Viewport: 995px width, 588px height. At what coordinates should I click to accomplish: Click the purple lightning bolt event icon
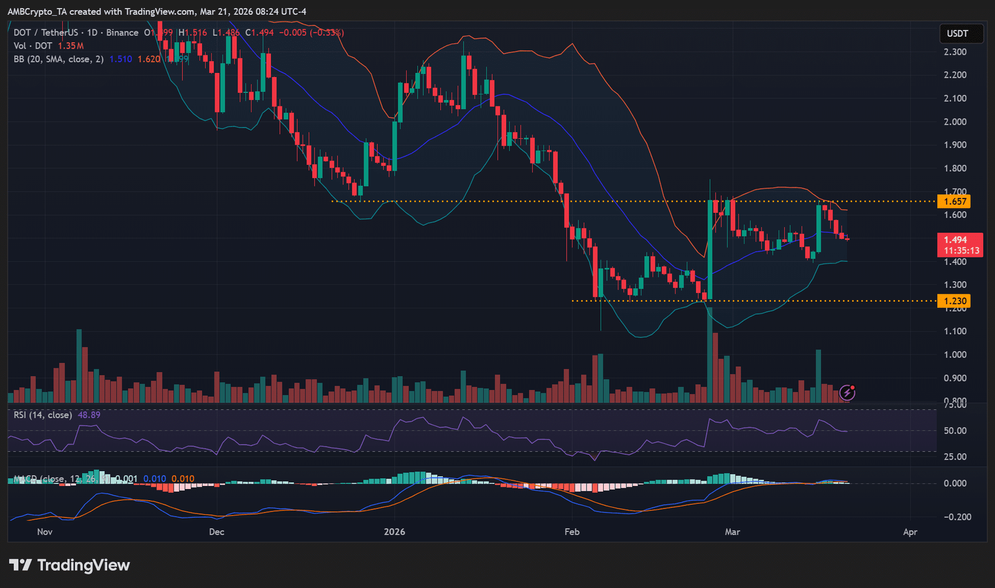[x=847, y=392]
